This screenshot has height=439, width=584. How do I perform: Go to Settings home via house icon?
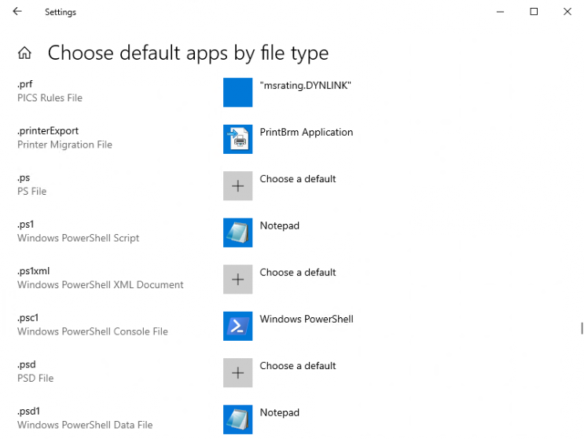tap(25, 53)
